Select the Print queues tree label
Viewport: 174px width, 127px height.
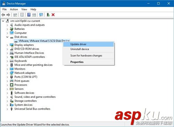(x=22, y=81)
